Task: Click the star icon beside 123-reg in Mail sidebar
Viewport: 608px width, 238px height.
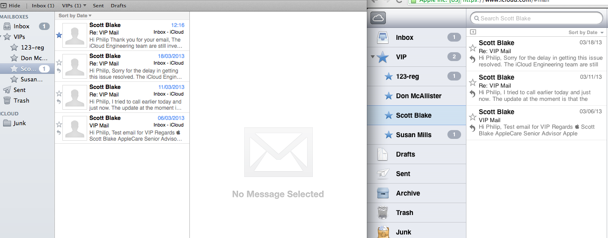Action: 14,47
